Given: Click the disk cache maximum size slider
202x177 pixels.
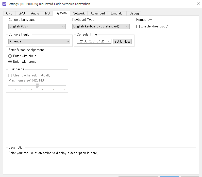Looking at the screenshot, I should [37, 86].
